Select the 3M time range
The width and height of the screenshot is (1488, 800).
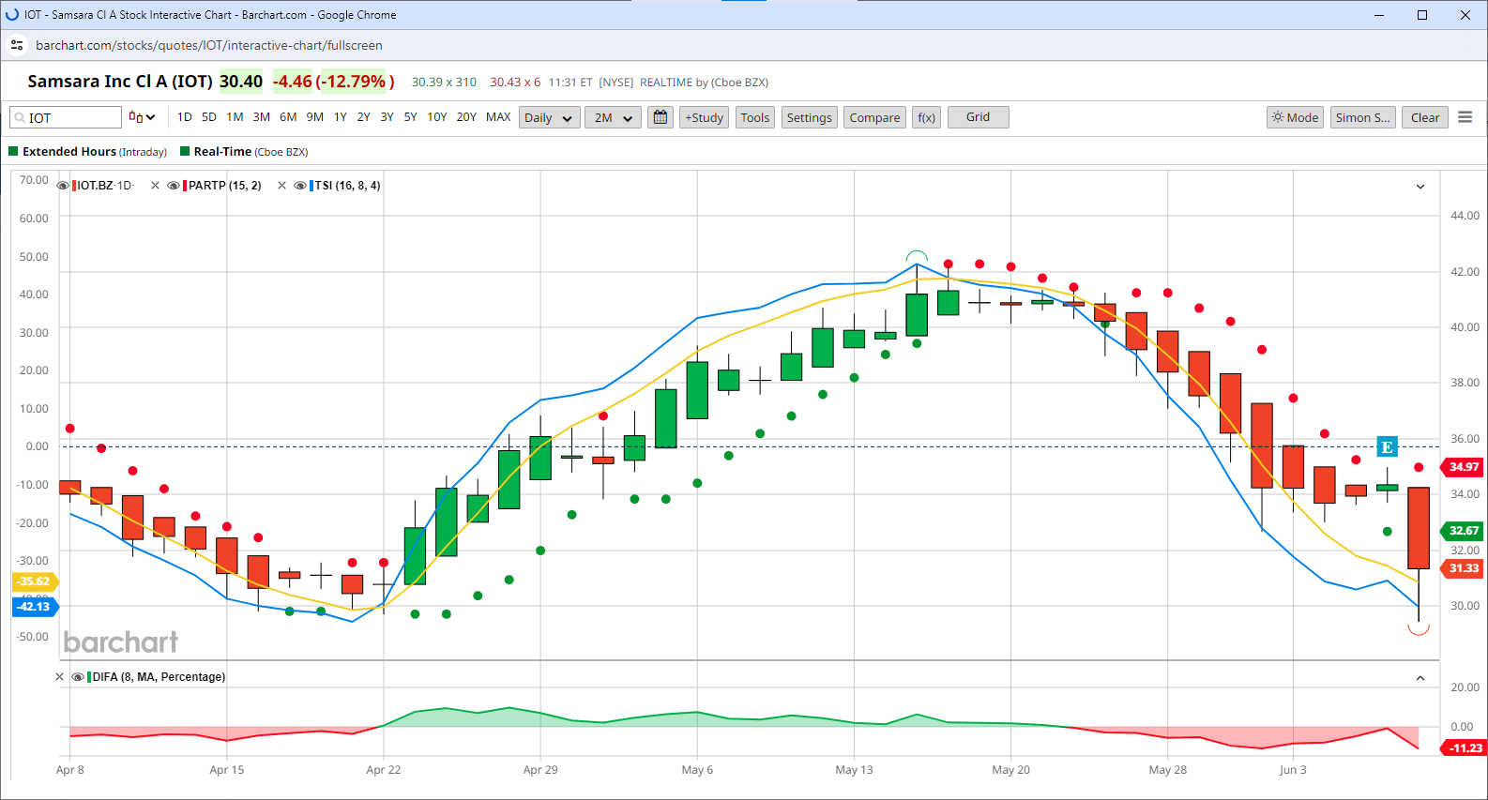click(x=262, y=117)
